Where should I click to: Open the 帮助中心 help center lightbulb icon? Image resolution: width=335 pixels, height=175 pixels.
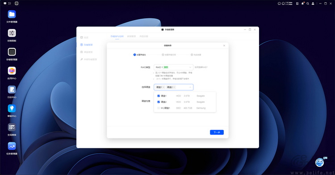(x=12, y=108)
